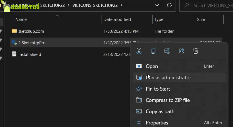Sort by the Name column header
This screenshot has height=127, width=233.
[21, 19]
